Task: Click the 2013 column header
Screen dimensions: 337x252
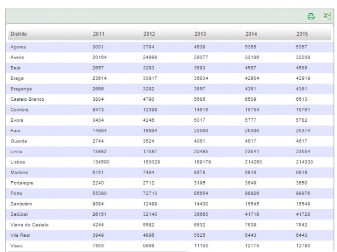Action: click(200, 34)
